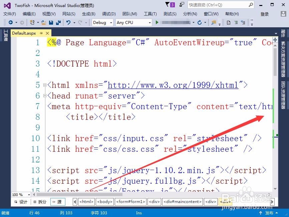The height and width of the screenshot is (217, 289).
Task: Open the Undo history dropdown arrow
Action: click(74, 23)
